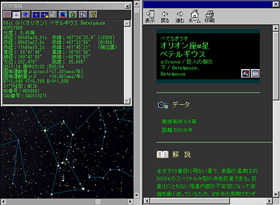
Task: Click the blue crosshair grid icon
Action: click(x=36, y=15)
